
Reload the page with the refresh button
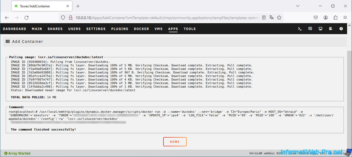(x=26, y=17)
